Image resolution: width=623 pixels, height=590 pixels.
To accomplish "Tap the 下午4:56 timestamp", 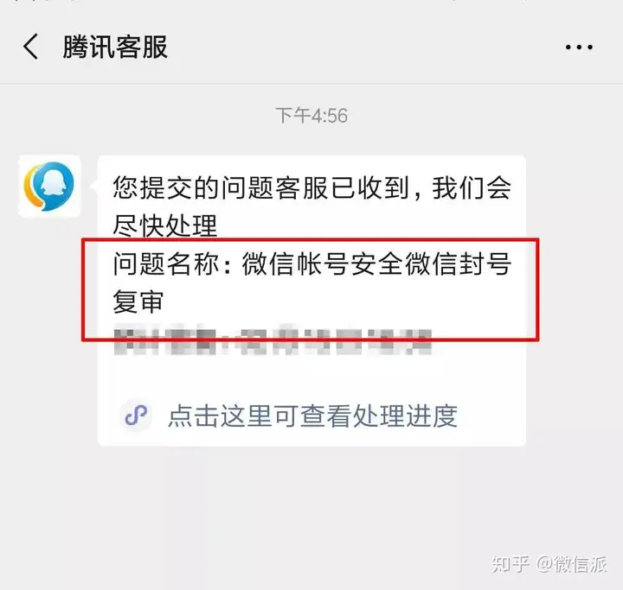I will 311,116.
